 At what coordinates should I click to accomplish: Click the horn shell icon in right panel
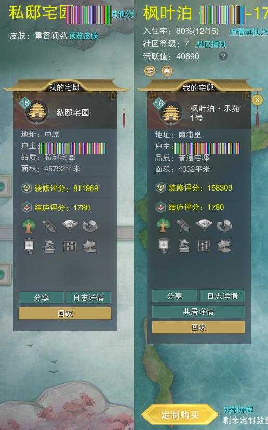coord(224,225)
